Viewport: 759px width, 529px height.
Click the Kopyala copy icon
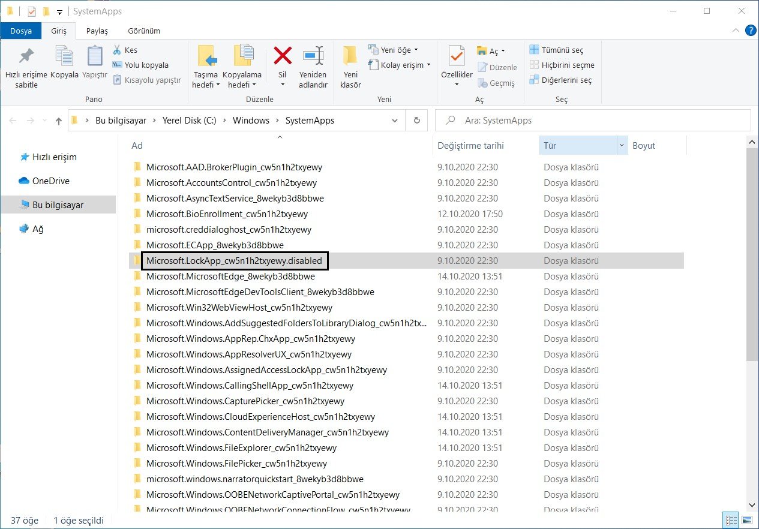tap(64, 56)
